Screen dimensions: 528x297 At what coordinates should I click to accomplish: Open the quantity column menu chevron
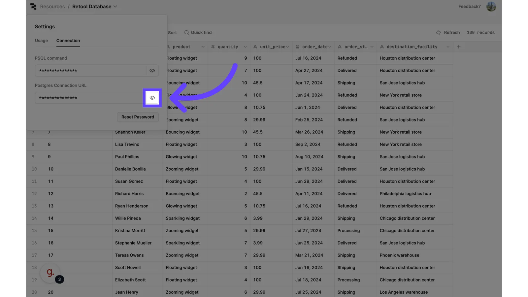click(x=245, y=47)
